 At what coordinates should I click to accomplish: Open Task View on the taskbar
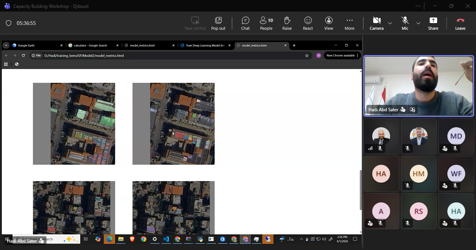86,239
